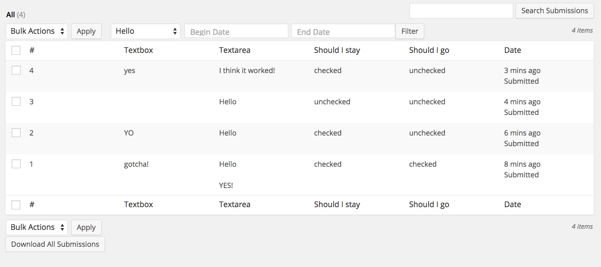Click the footer # column label
The width and height of the screenshot is (601, 267).
click(32, 205)
